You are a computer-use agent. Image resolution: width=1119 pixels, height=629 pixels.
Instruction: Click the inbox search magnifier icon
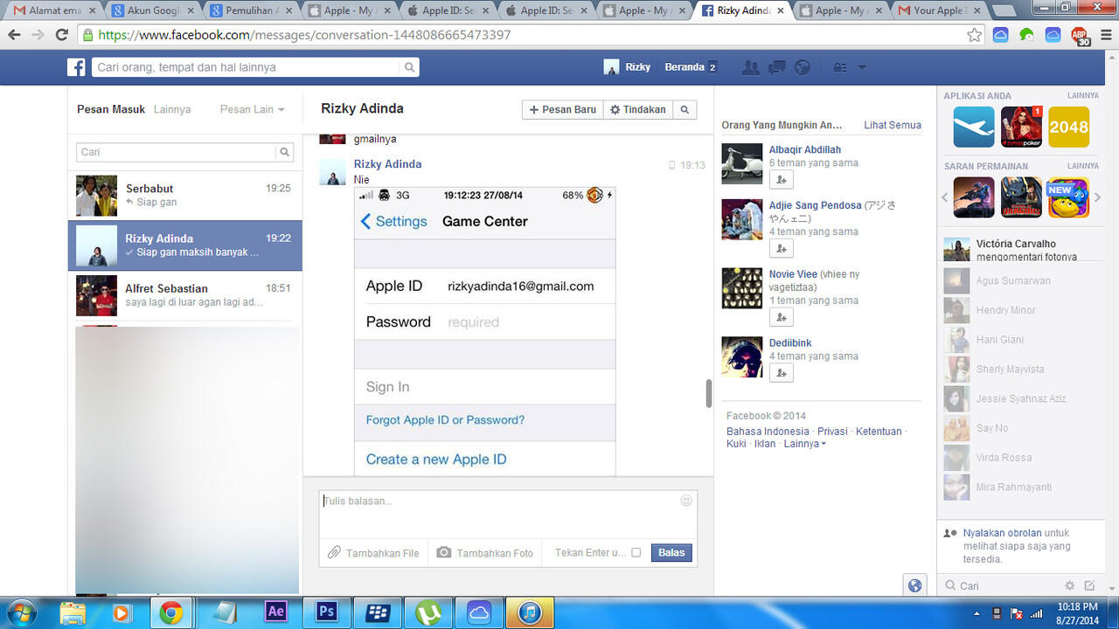(285, 152)
